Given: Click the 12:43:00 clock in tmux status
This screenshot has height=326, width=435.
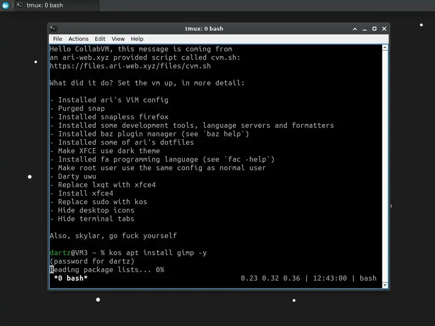Looking at the screenshot, I should pyautogui.click(x=330, y=278).
